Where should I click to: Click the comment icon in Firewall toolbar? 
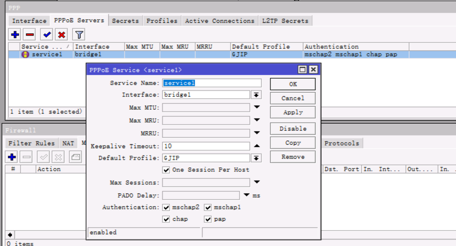click(x=75, y=157)
